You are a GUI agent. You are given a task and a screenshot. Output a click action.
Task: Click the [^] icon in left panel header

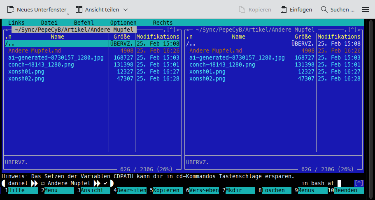(x=171, y=30)
